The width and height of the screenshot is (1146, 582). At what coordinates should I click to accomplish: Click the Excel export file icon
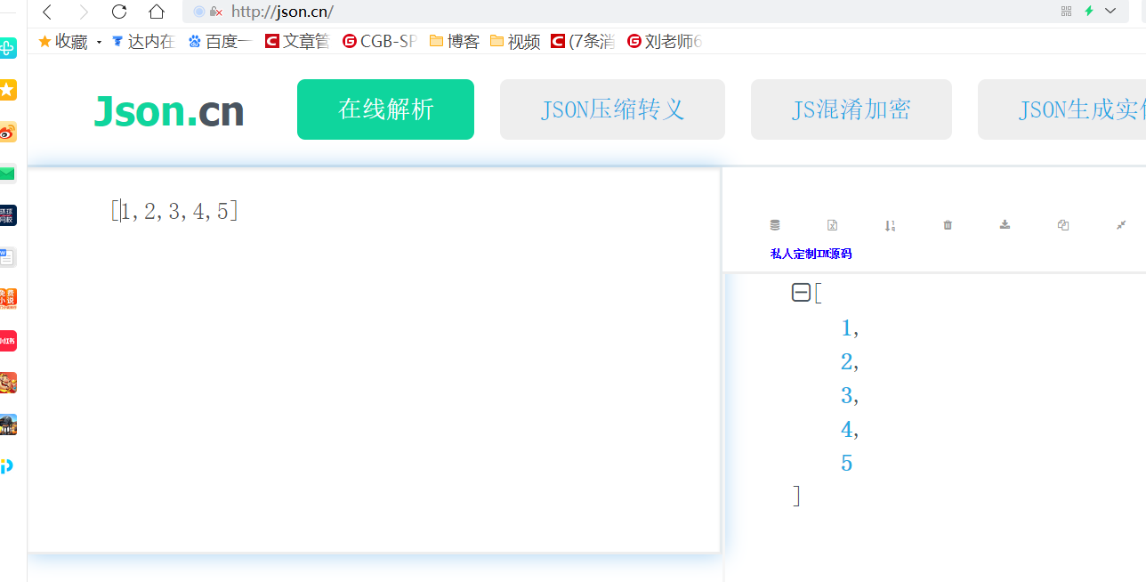click(x=832, y=225)
